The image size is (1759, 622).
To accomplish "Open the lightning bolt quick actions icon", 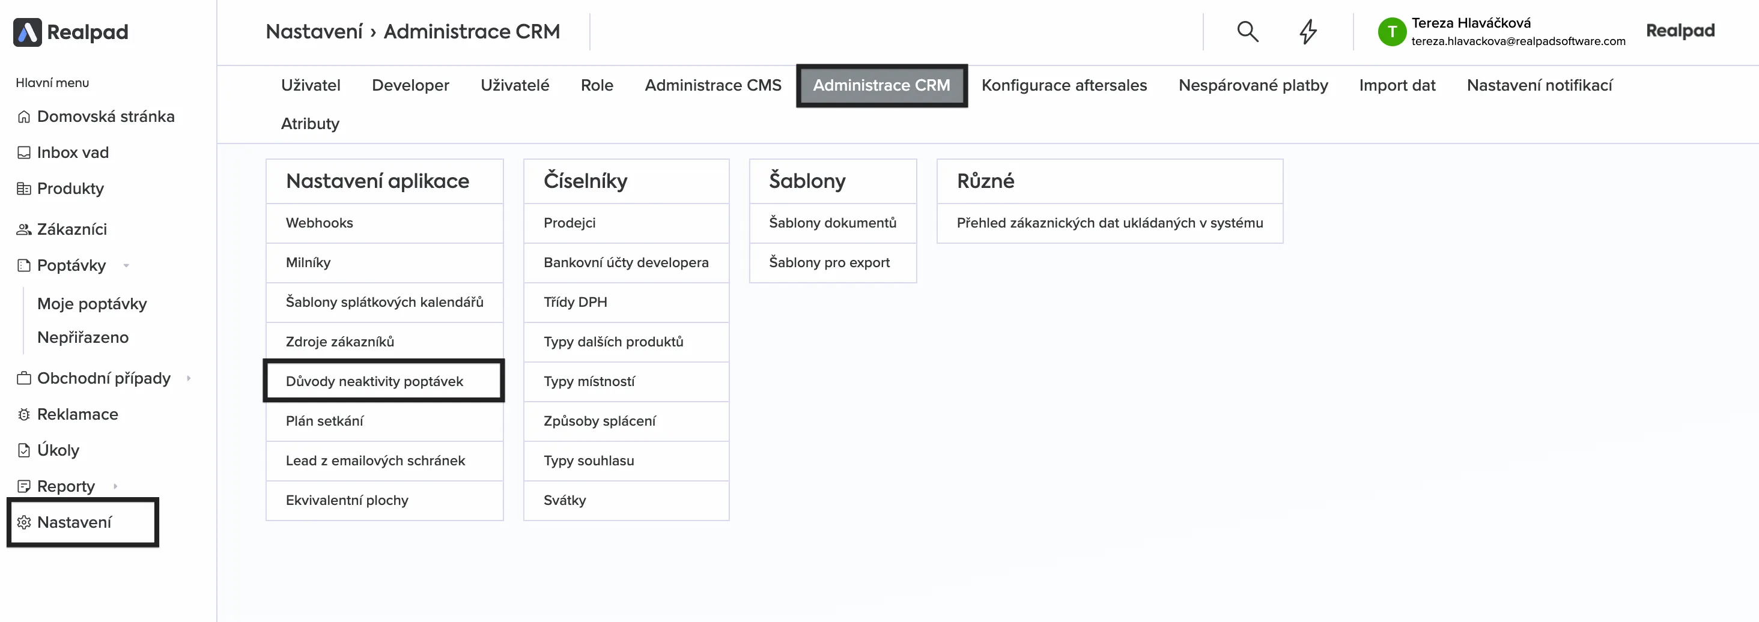I will (x=1308, y=31).
